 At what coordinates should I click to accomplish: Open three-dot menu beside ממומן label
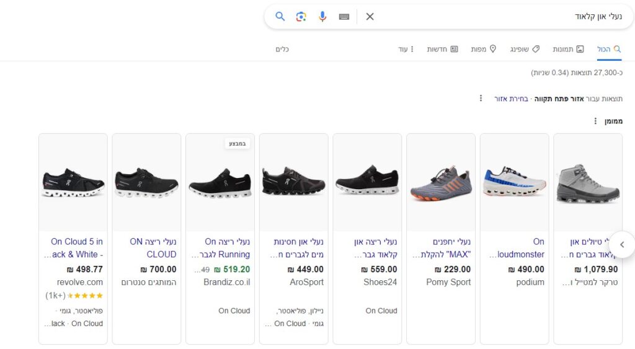tap(595, 121)
